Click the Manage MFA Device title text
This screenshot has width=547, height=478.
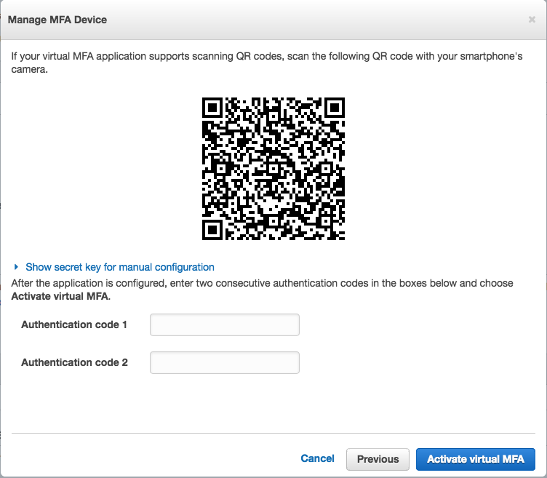(x=57, y=20)
